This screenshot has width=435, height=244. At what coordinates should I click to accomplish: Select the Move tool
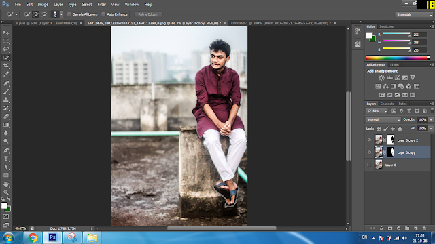[x=6, y=33]
